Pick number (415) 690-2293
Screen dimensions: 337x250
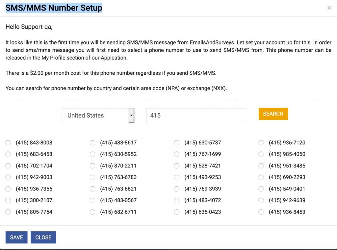261,177
